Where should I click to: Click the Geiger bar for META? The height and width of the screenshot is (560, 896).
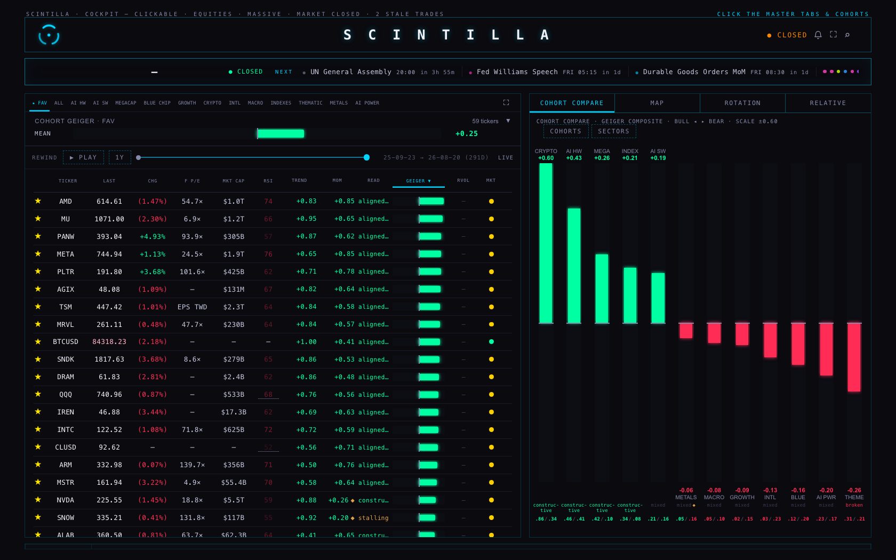430,254
